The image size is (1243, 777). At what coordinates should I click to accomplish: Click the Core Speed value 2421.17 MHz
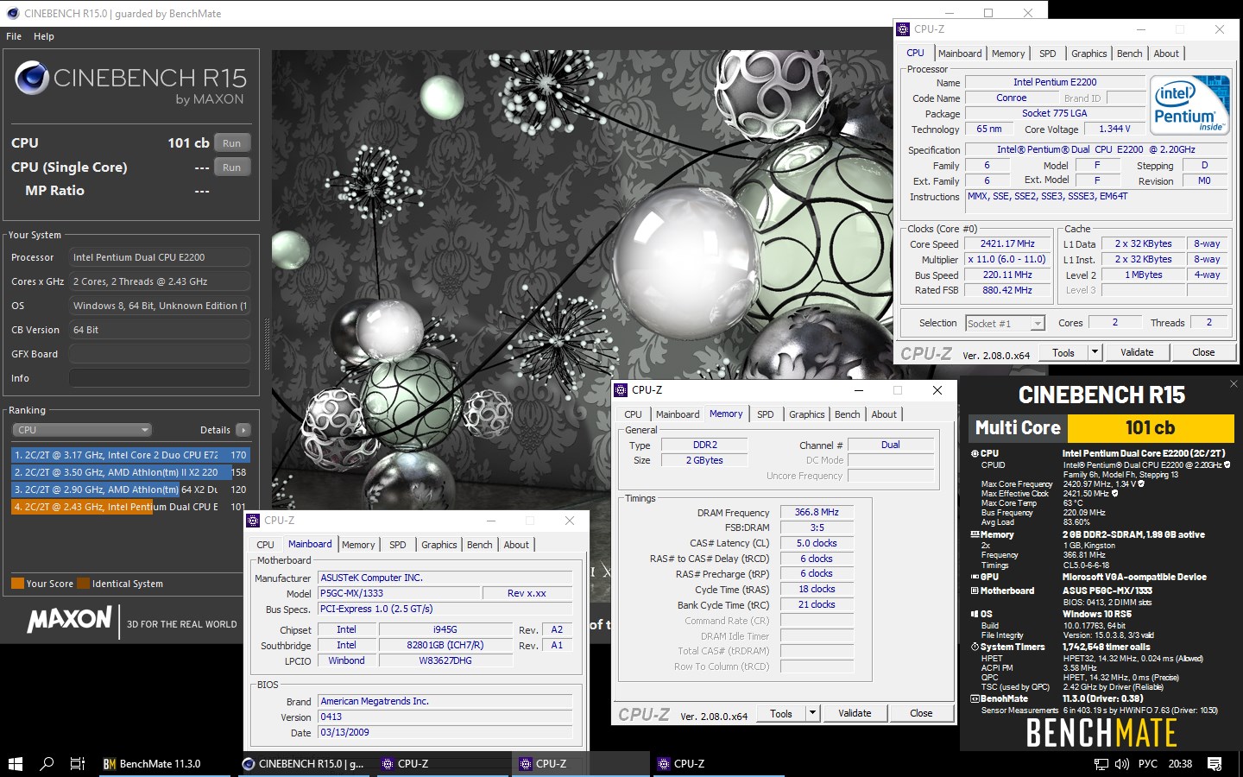point(1007,244)
